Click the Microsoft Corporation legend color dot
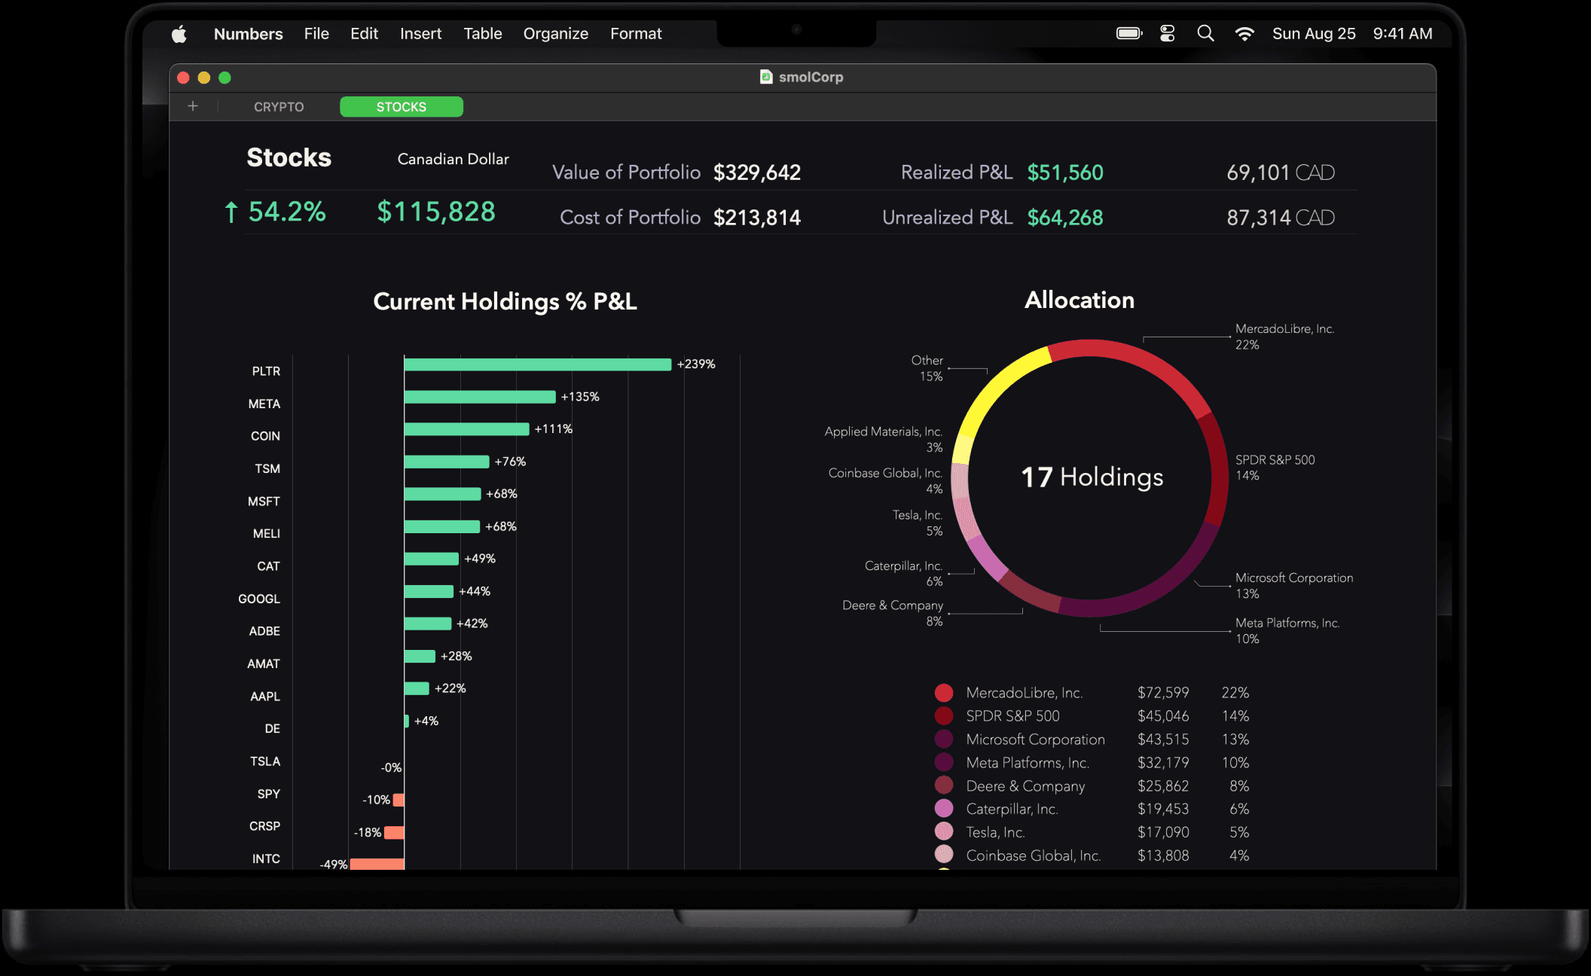Screen dimensions: 1591x976 tap(944, 740)
